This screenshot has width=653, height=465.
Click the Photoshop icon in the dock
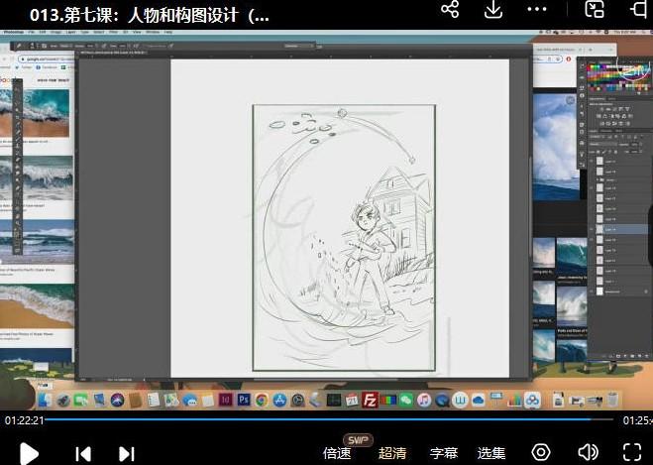point(244,400)
